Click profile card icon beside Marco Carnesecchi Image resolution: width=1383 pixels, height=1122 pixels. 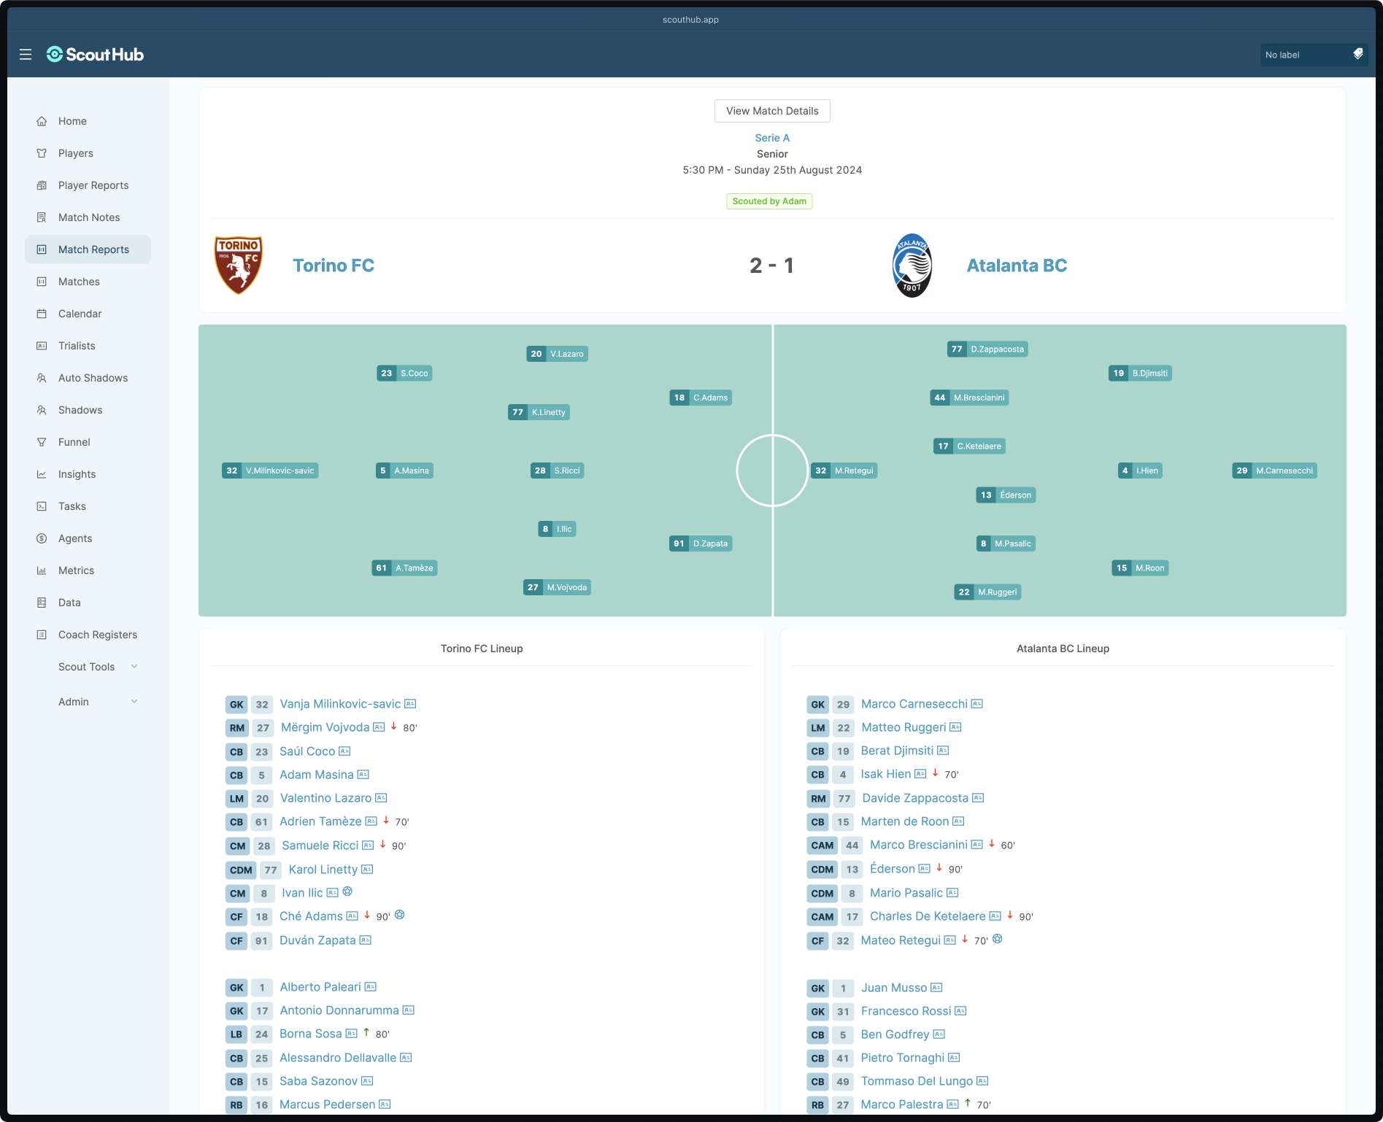[x=976, y=704]
